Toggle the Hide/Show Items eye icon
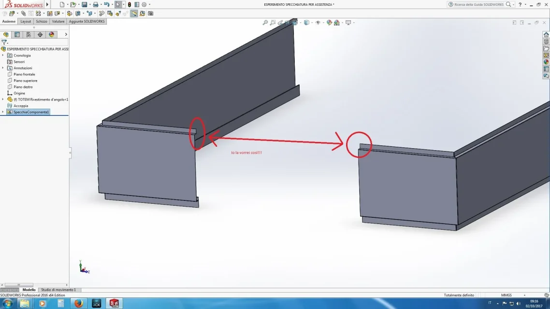This screenshot has width=550, height=309. point(318,22)
